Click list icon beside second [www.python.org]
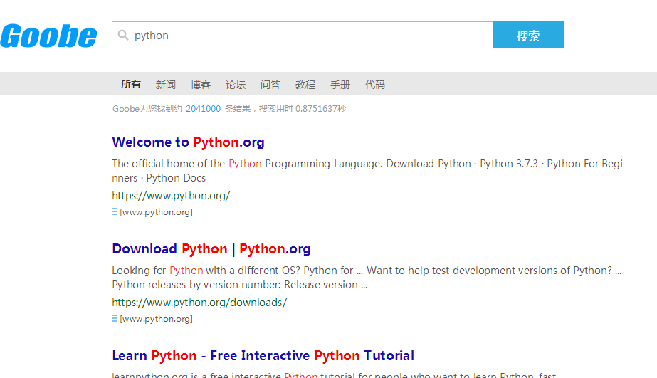 (x=115, y=318)
